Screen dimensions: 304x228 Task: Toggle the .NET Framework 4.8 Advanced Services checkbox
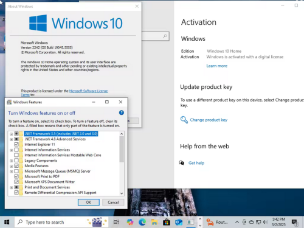coord(16,139)
